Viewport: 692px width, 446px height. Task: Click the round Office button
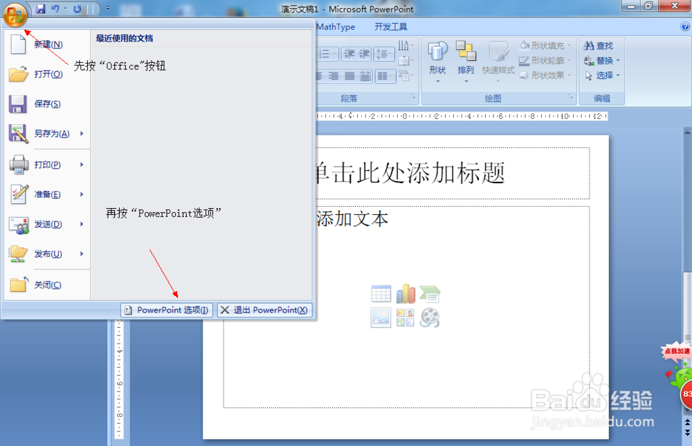[15, 15]
